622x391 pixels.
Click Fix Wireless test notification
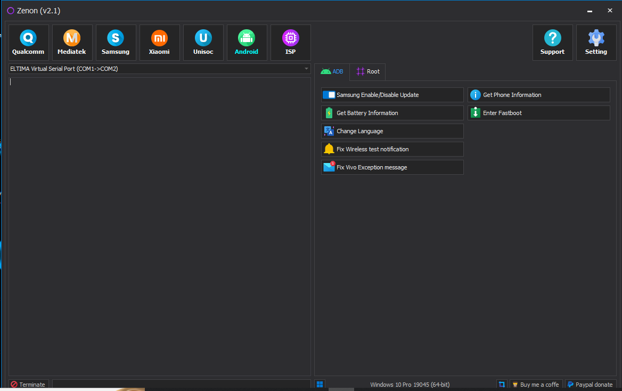pyautogui.click(x=392, y=149)
